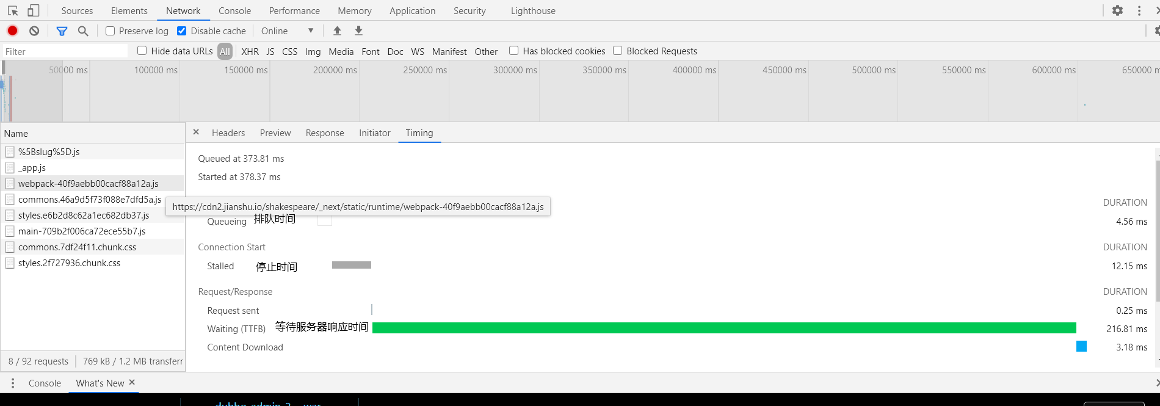Focus the Filter text input
Screen dimensions: 1160x406
click(x=65, y=51)
